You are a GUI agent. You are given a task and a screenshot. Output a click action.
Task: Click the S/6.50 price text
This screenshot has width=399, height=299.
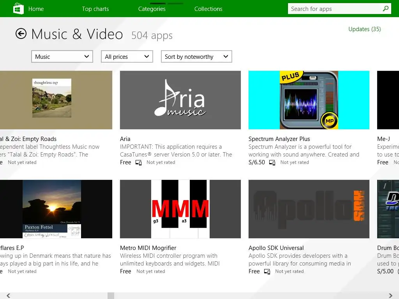click(257, 162)
